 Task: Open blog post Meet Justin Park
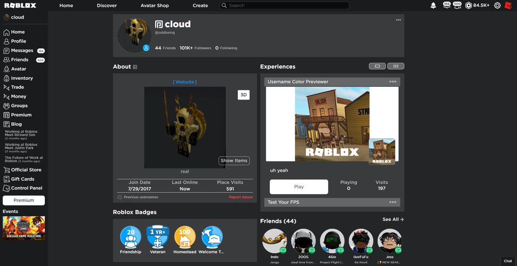(22, 148)
